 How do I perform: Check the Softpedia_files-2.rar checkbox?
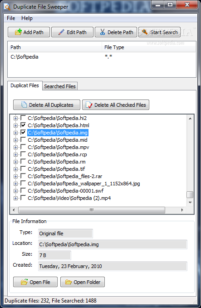pyautogui.click(x=23, y=176)
